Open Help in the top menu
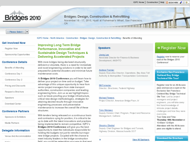 [162, 2]
